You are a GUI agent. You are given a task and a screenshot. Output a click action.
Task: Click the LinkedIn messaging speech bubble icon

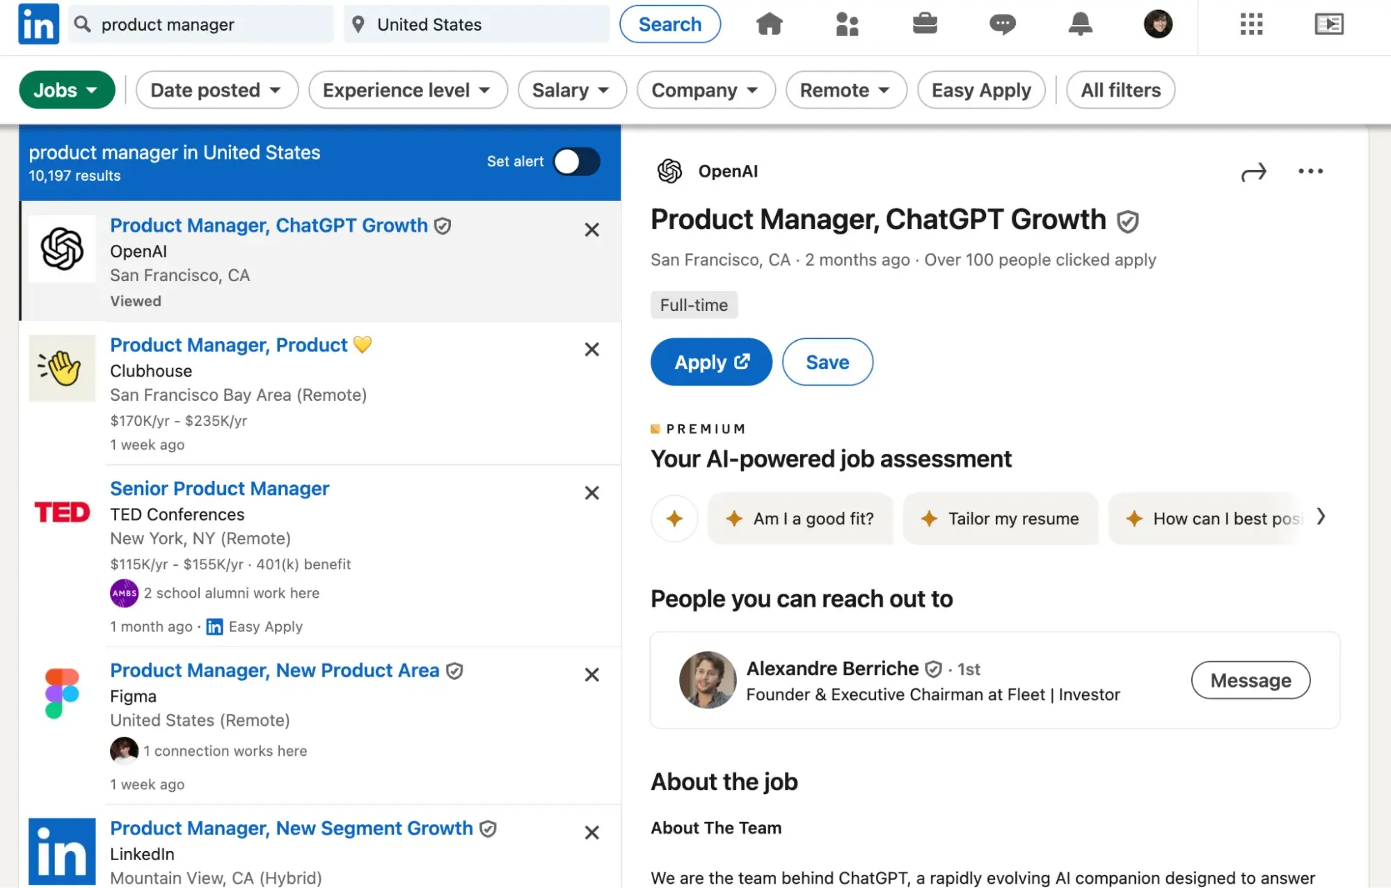click(x=1002, y=24)
